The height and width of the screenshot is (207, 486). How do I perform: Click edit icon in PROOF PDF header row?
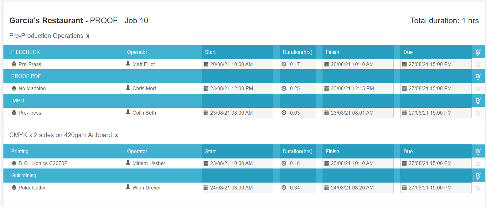478,76
